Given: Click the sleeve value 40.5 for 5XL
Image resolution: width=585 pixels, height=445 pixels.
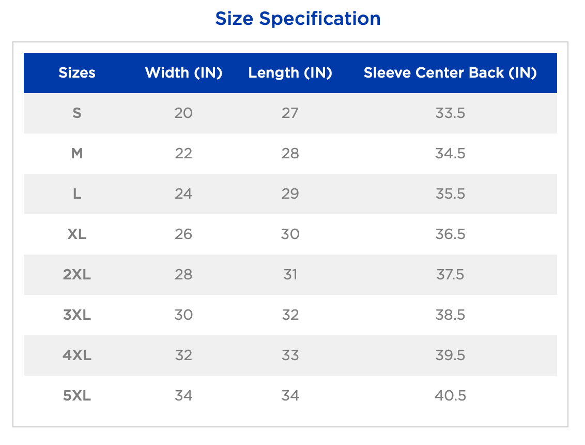Looking at the screenshot, I should coord(450,395).
